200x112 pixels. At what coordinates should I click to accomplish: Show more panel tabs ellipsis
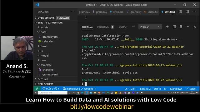tap(133, 27)
